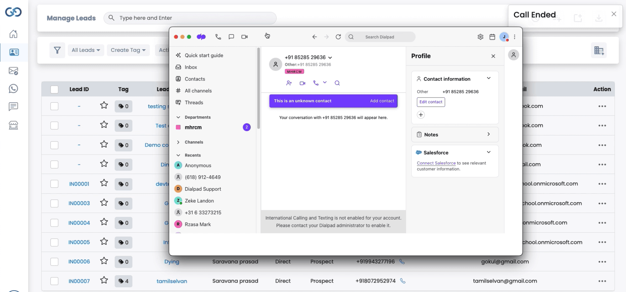Star the lead IN00006
This screenshot has width=626, height=292.
coord(104,261)
